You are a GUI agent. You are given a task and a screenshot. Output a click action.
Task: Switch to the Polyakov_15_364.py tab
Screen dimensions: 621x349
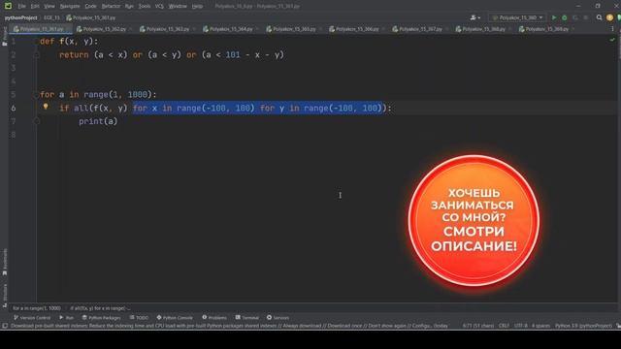(x=231, y=29)
